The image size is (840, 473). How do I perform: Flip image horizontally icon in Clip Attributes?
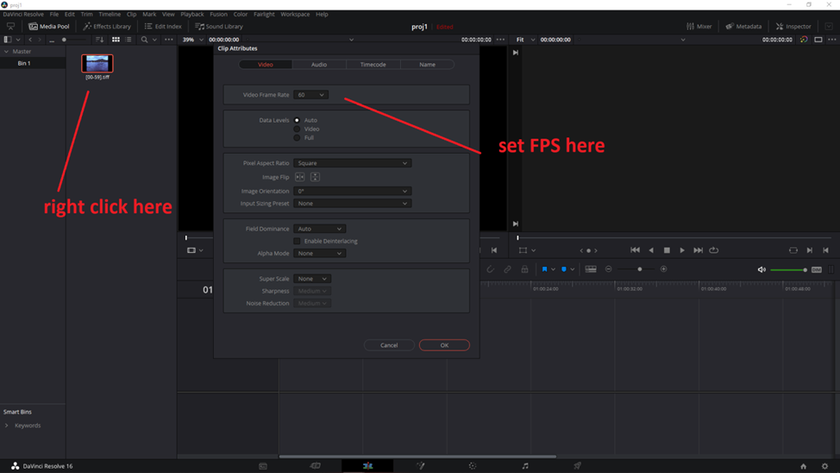click(x=300, y=177)
